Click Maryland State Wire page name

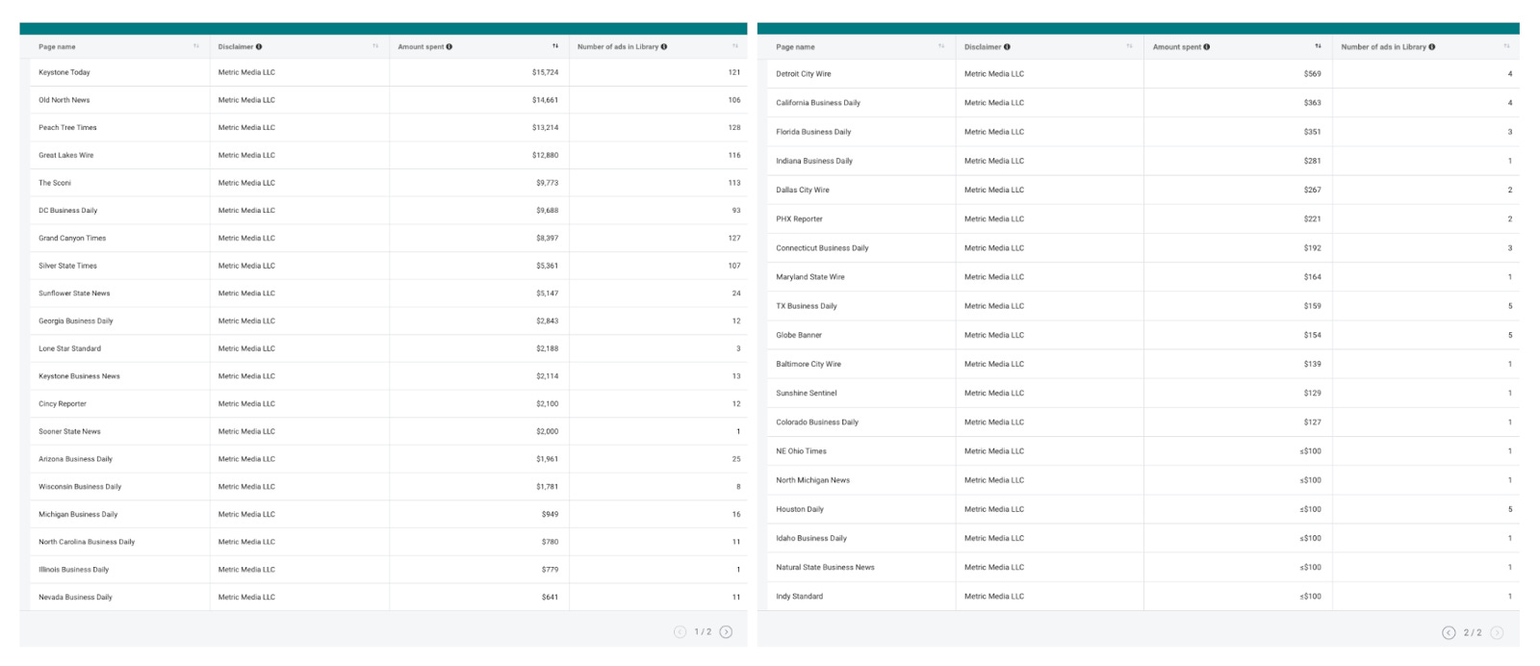pos(810,277)
